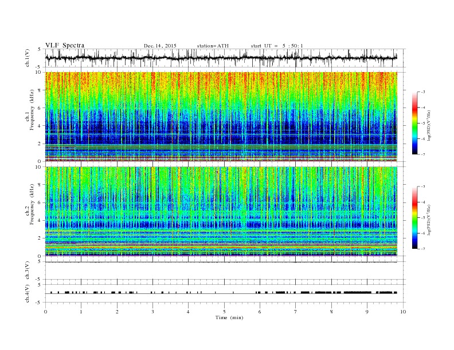Click inside the ch.2 spectrogram panel
Image resolution: width=454 pixels, height=350 pixels.
(221, 212)
